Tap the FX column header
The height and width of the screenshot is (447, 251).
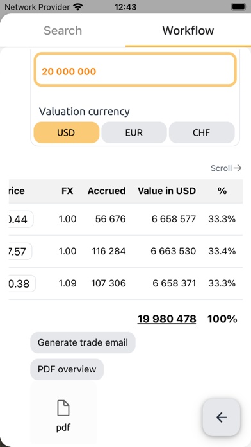click(67, 191)
